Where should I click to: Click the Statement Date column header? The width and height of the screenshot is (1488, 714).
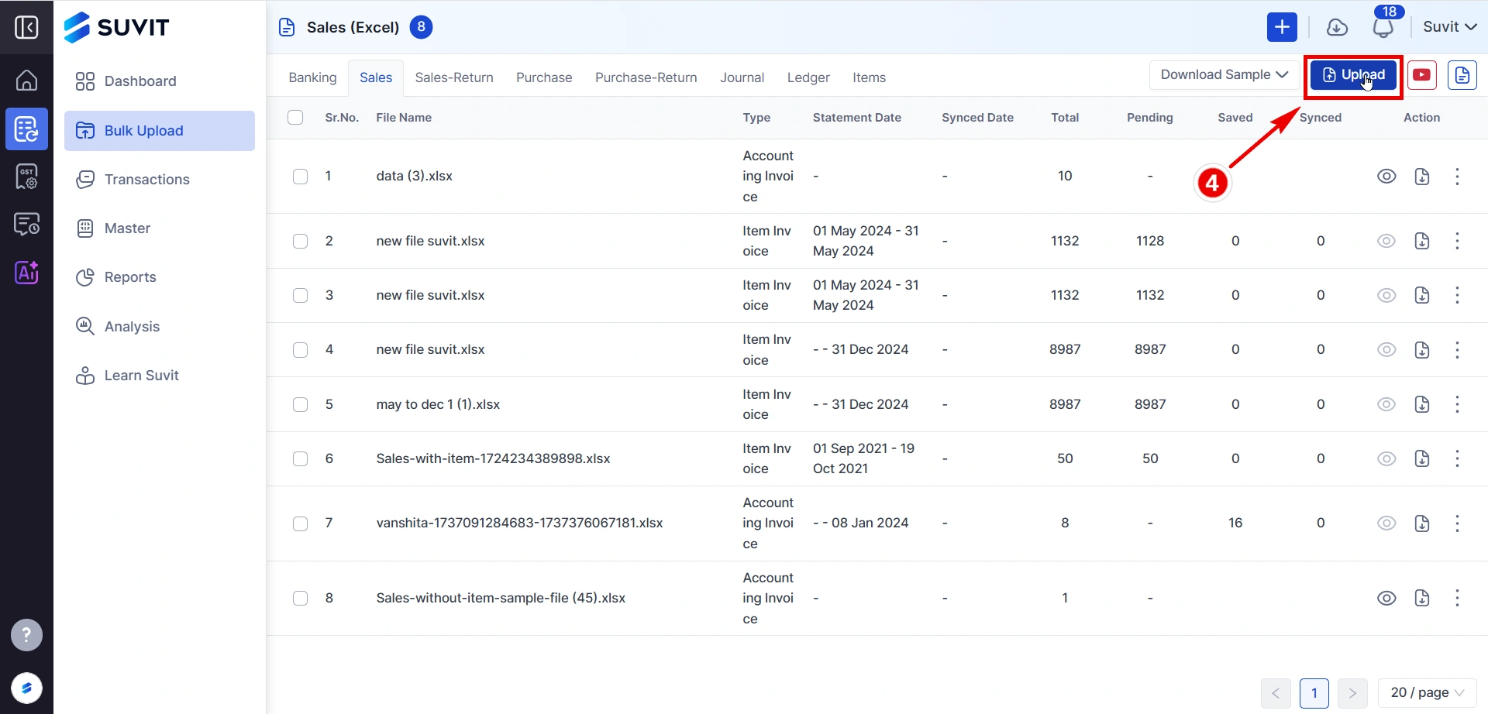point(856,118)
